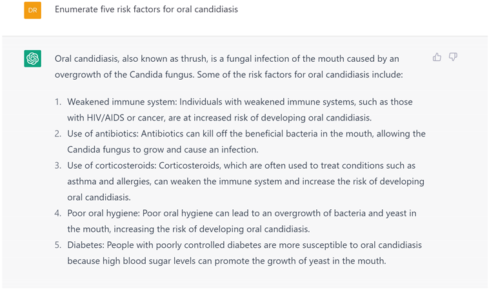Click the user prompt about five risk factors
Image resolution: width=489 pixels, height=289 pixels.
tap(146, 10)
